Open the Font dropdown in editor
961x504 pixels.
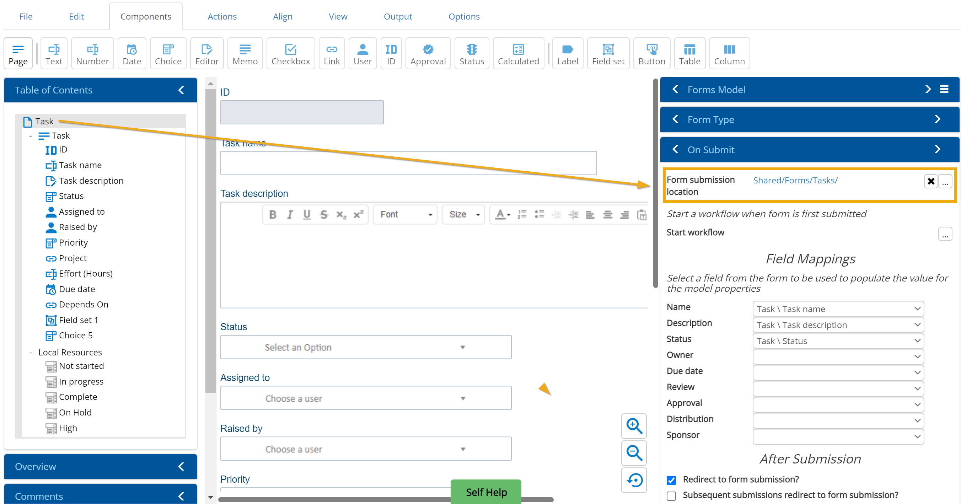tap(405, 215)
